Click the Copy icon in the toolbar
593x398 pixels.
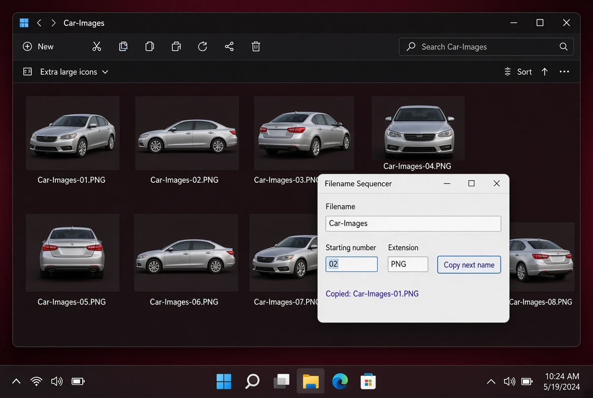123,47
